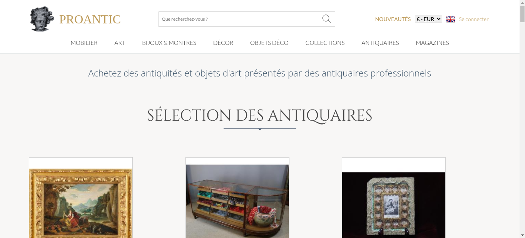Click the magnifying glass search icon

[x=326, y=19]
